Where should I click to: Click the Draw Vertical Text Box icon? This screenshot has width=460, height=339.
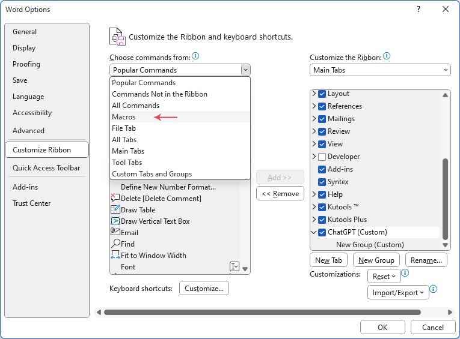pyautogui.click(x=115, y=221)
